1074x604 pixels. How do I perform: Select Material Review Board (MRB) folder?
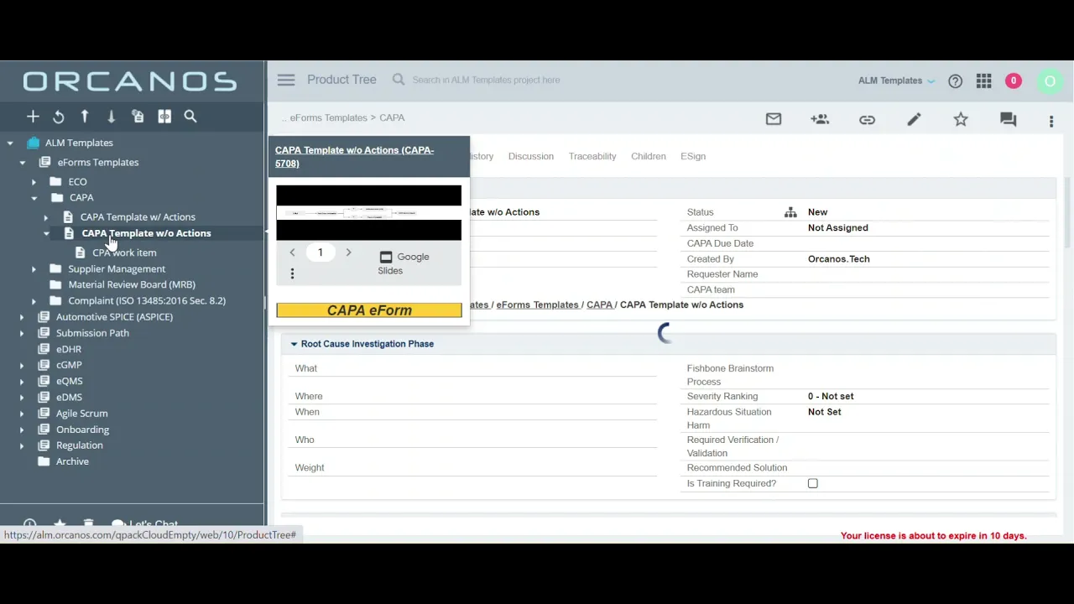pos(132,284)
